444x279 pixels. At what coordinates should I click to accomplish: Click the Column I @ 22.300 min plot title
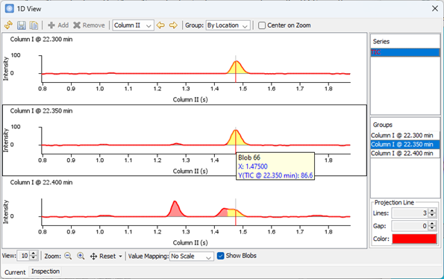(x=41, y=40)
